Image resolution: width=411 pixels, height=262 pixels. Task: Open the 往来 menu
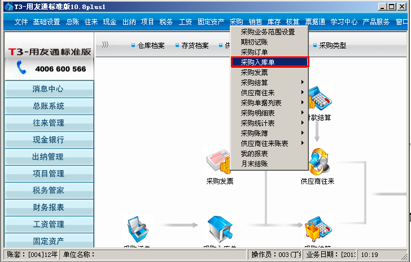91,22
